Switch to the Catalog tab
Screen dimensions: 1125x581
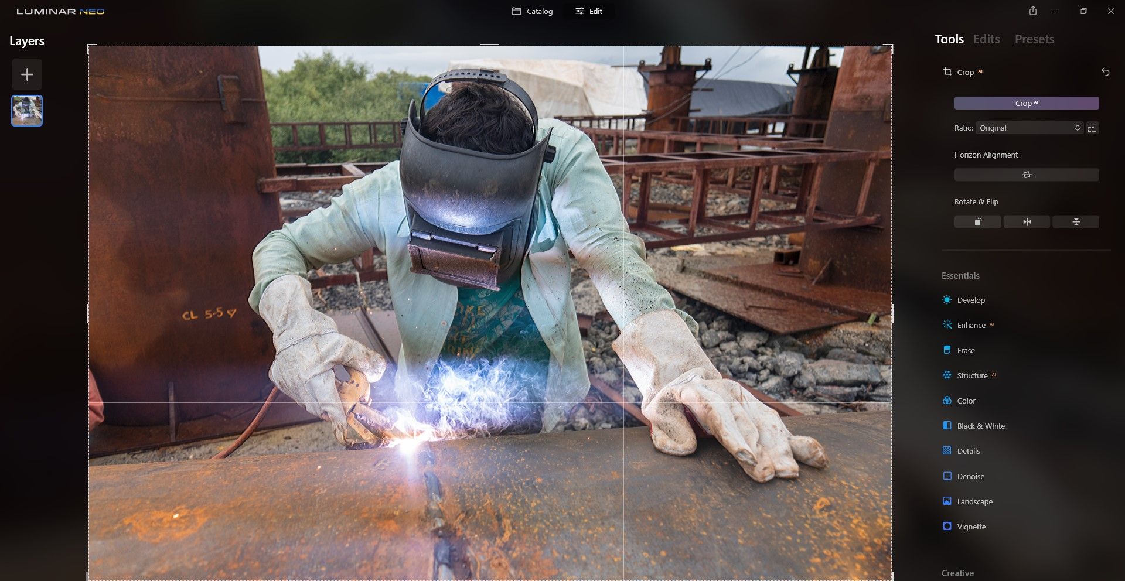pos(532,11)
